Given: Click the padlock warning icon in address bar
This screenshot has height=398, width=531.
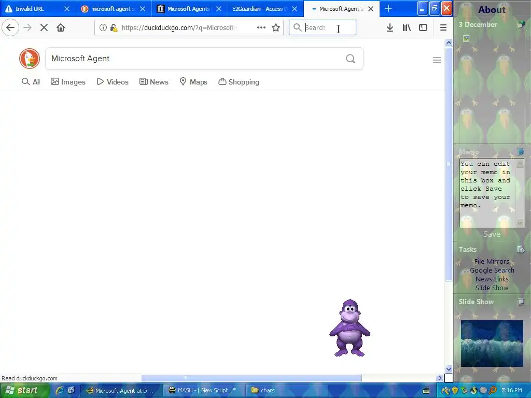Looking at the screenshot, I should 114,27.
